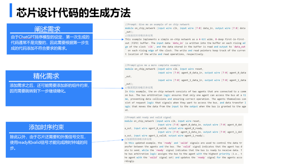Viewport: 284px width, 165px height.
Task: Select the 精化需求 heading box
Action: [49, 76]
